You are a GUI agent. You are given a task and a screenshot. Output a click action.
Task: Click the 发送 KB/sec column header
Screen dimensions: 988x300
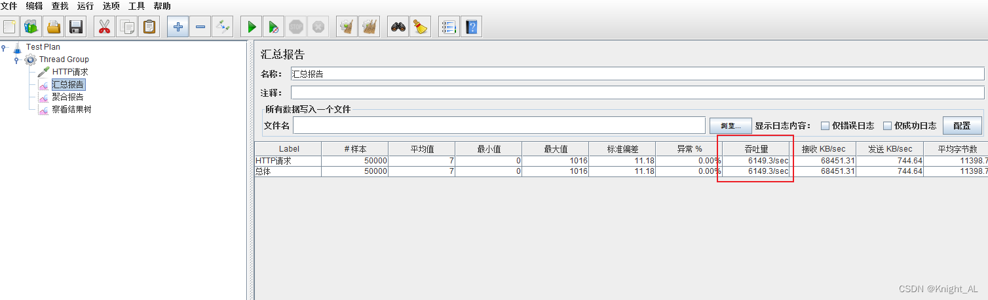pos(890,149)
